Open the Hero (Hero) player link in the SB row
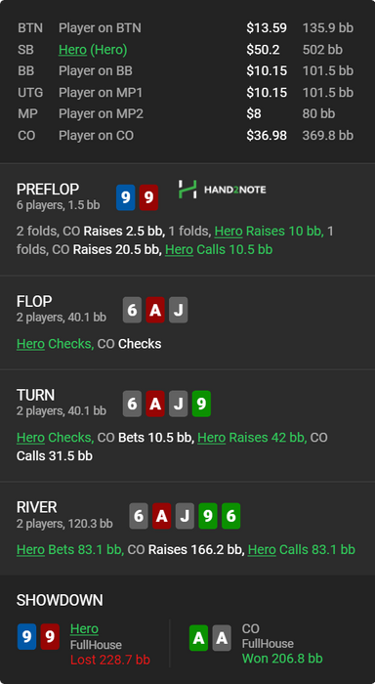The height and width of the screenshot is (684, 375). click(x=93, y=50)
